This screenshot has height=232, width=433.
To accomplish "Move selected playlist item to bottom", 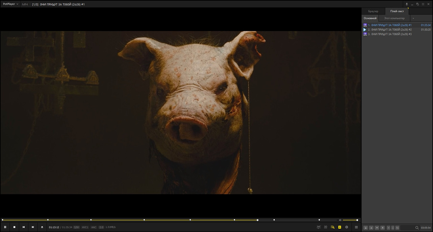I will point(383,228).
